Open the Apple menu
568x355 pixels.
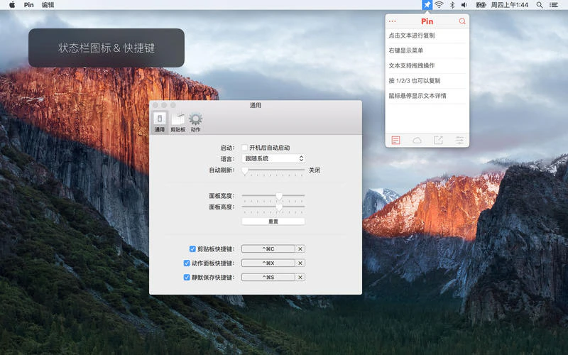(x=12, y=5)
